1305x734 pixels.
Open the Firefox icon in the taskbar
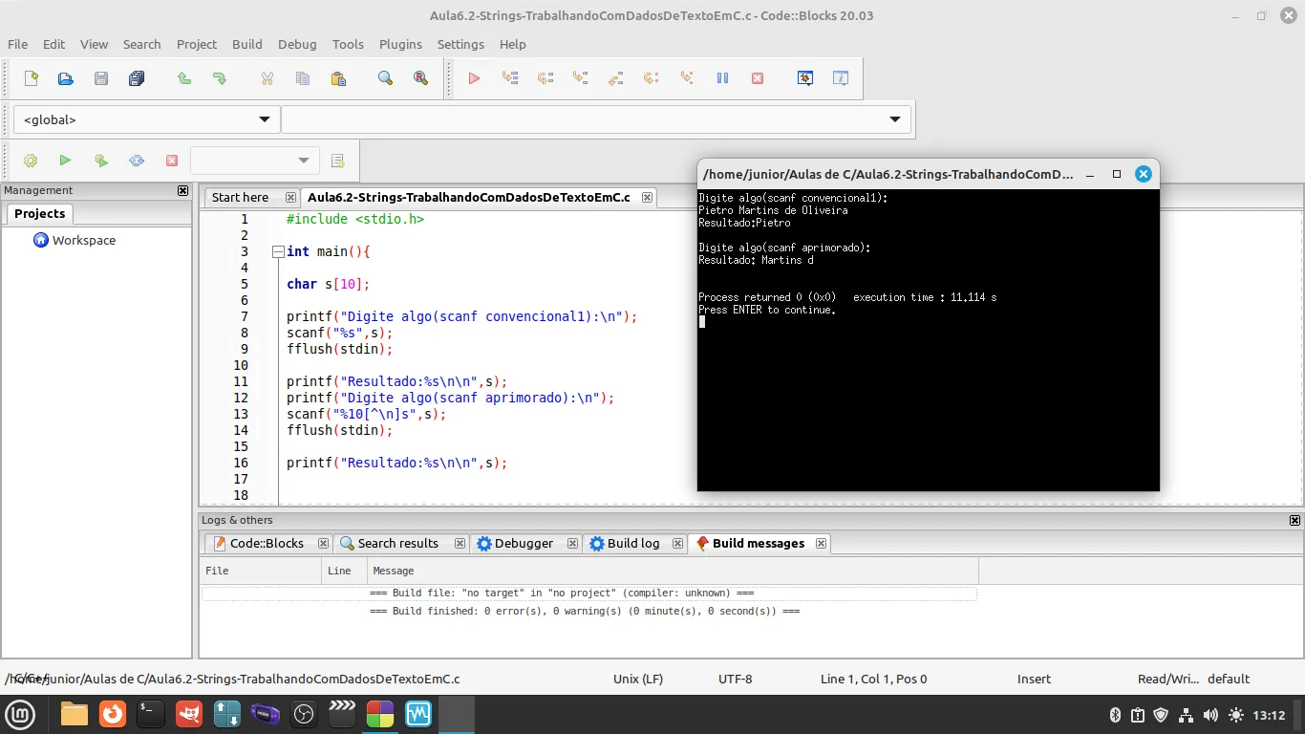113,714
